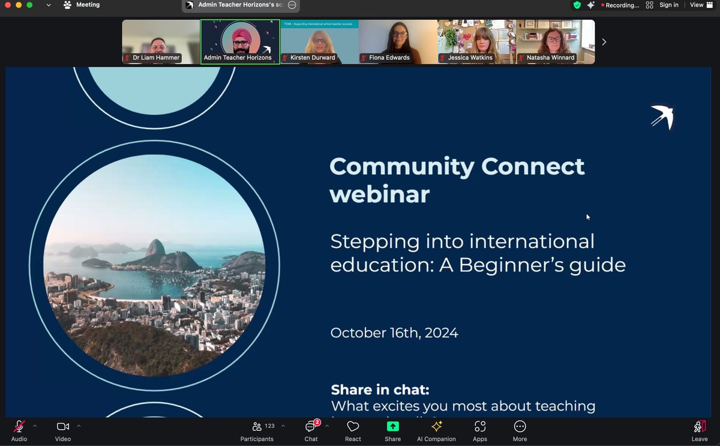Open the Participants panel

pos(257,430)
